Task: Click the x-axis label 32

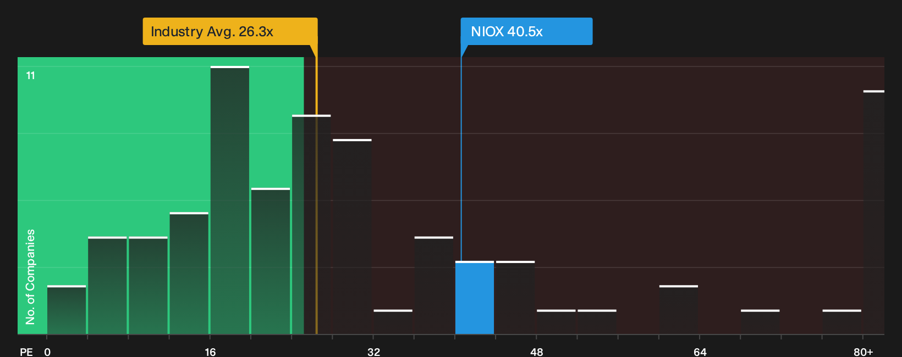Action: tap(373, 352)
